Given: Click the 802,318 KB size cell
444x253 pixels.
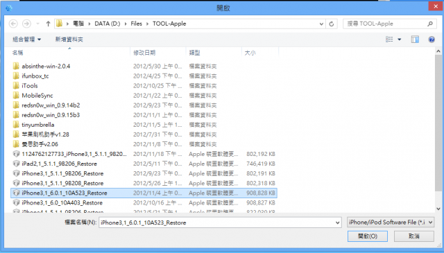Looking at the screenshot, I should [261, 184].
